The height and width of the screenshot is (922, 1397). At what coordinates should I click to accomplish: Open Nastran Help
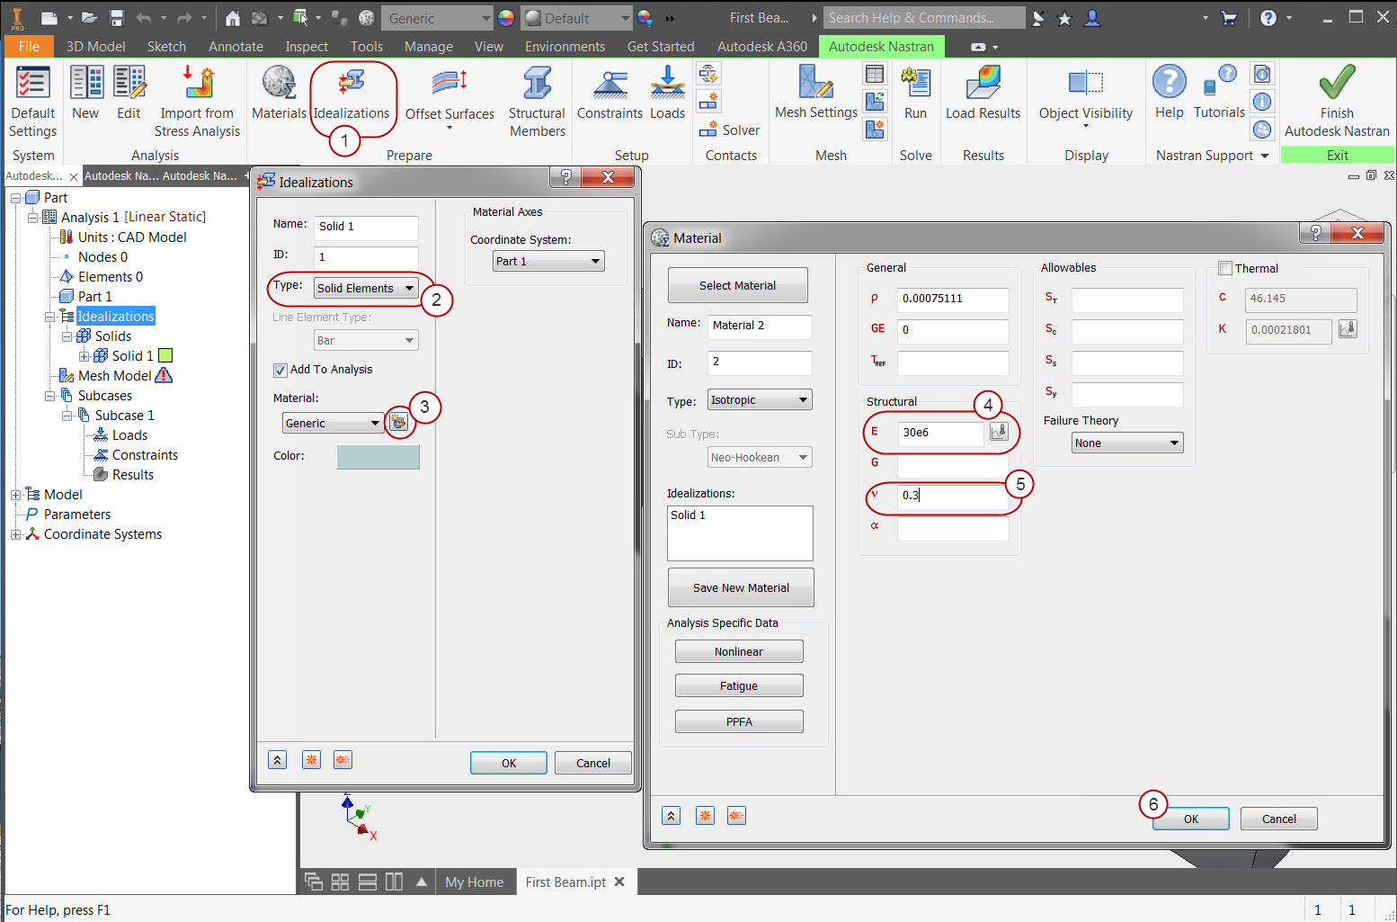click(1170, 94)
